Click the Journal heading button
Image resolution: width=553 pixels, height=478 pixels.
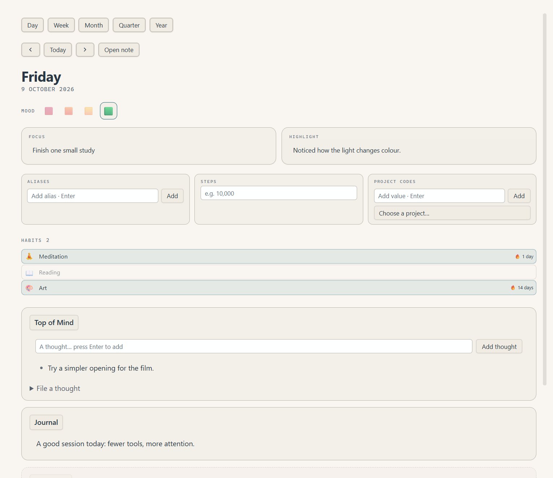(x=46, y=422)
